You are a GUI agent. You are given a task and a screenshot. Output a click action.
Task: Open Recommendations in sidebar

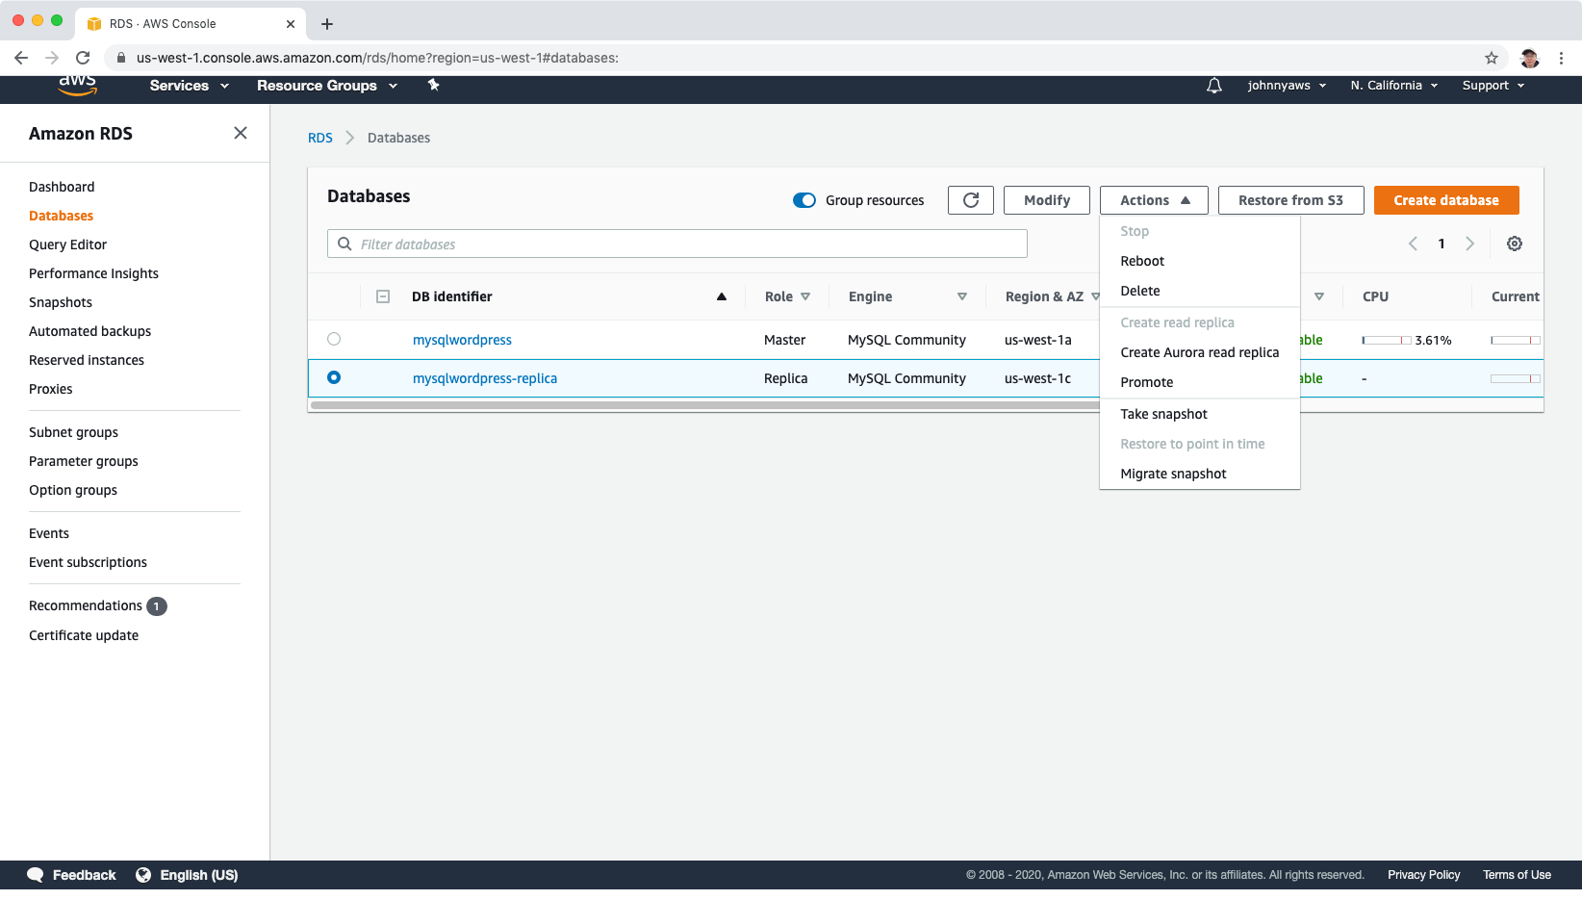(x=86, y=605)
